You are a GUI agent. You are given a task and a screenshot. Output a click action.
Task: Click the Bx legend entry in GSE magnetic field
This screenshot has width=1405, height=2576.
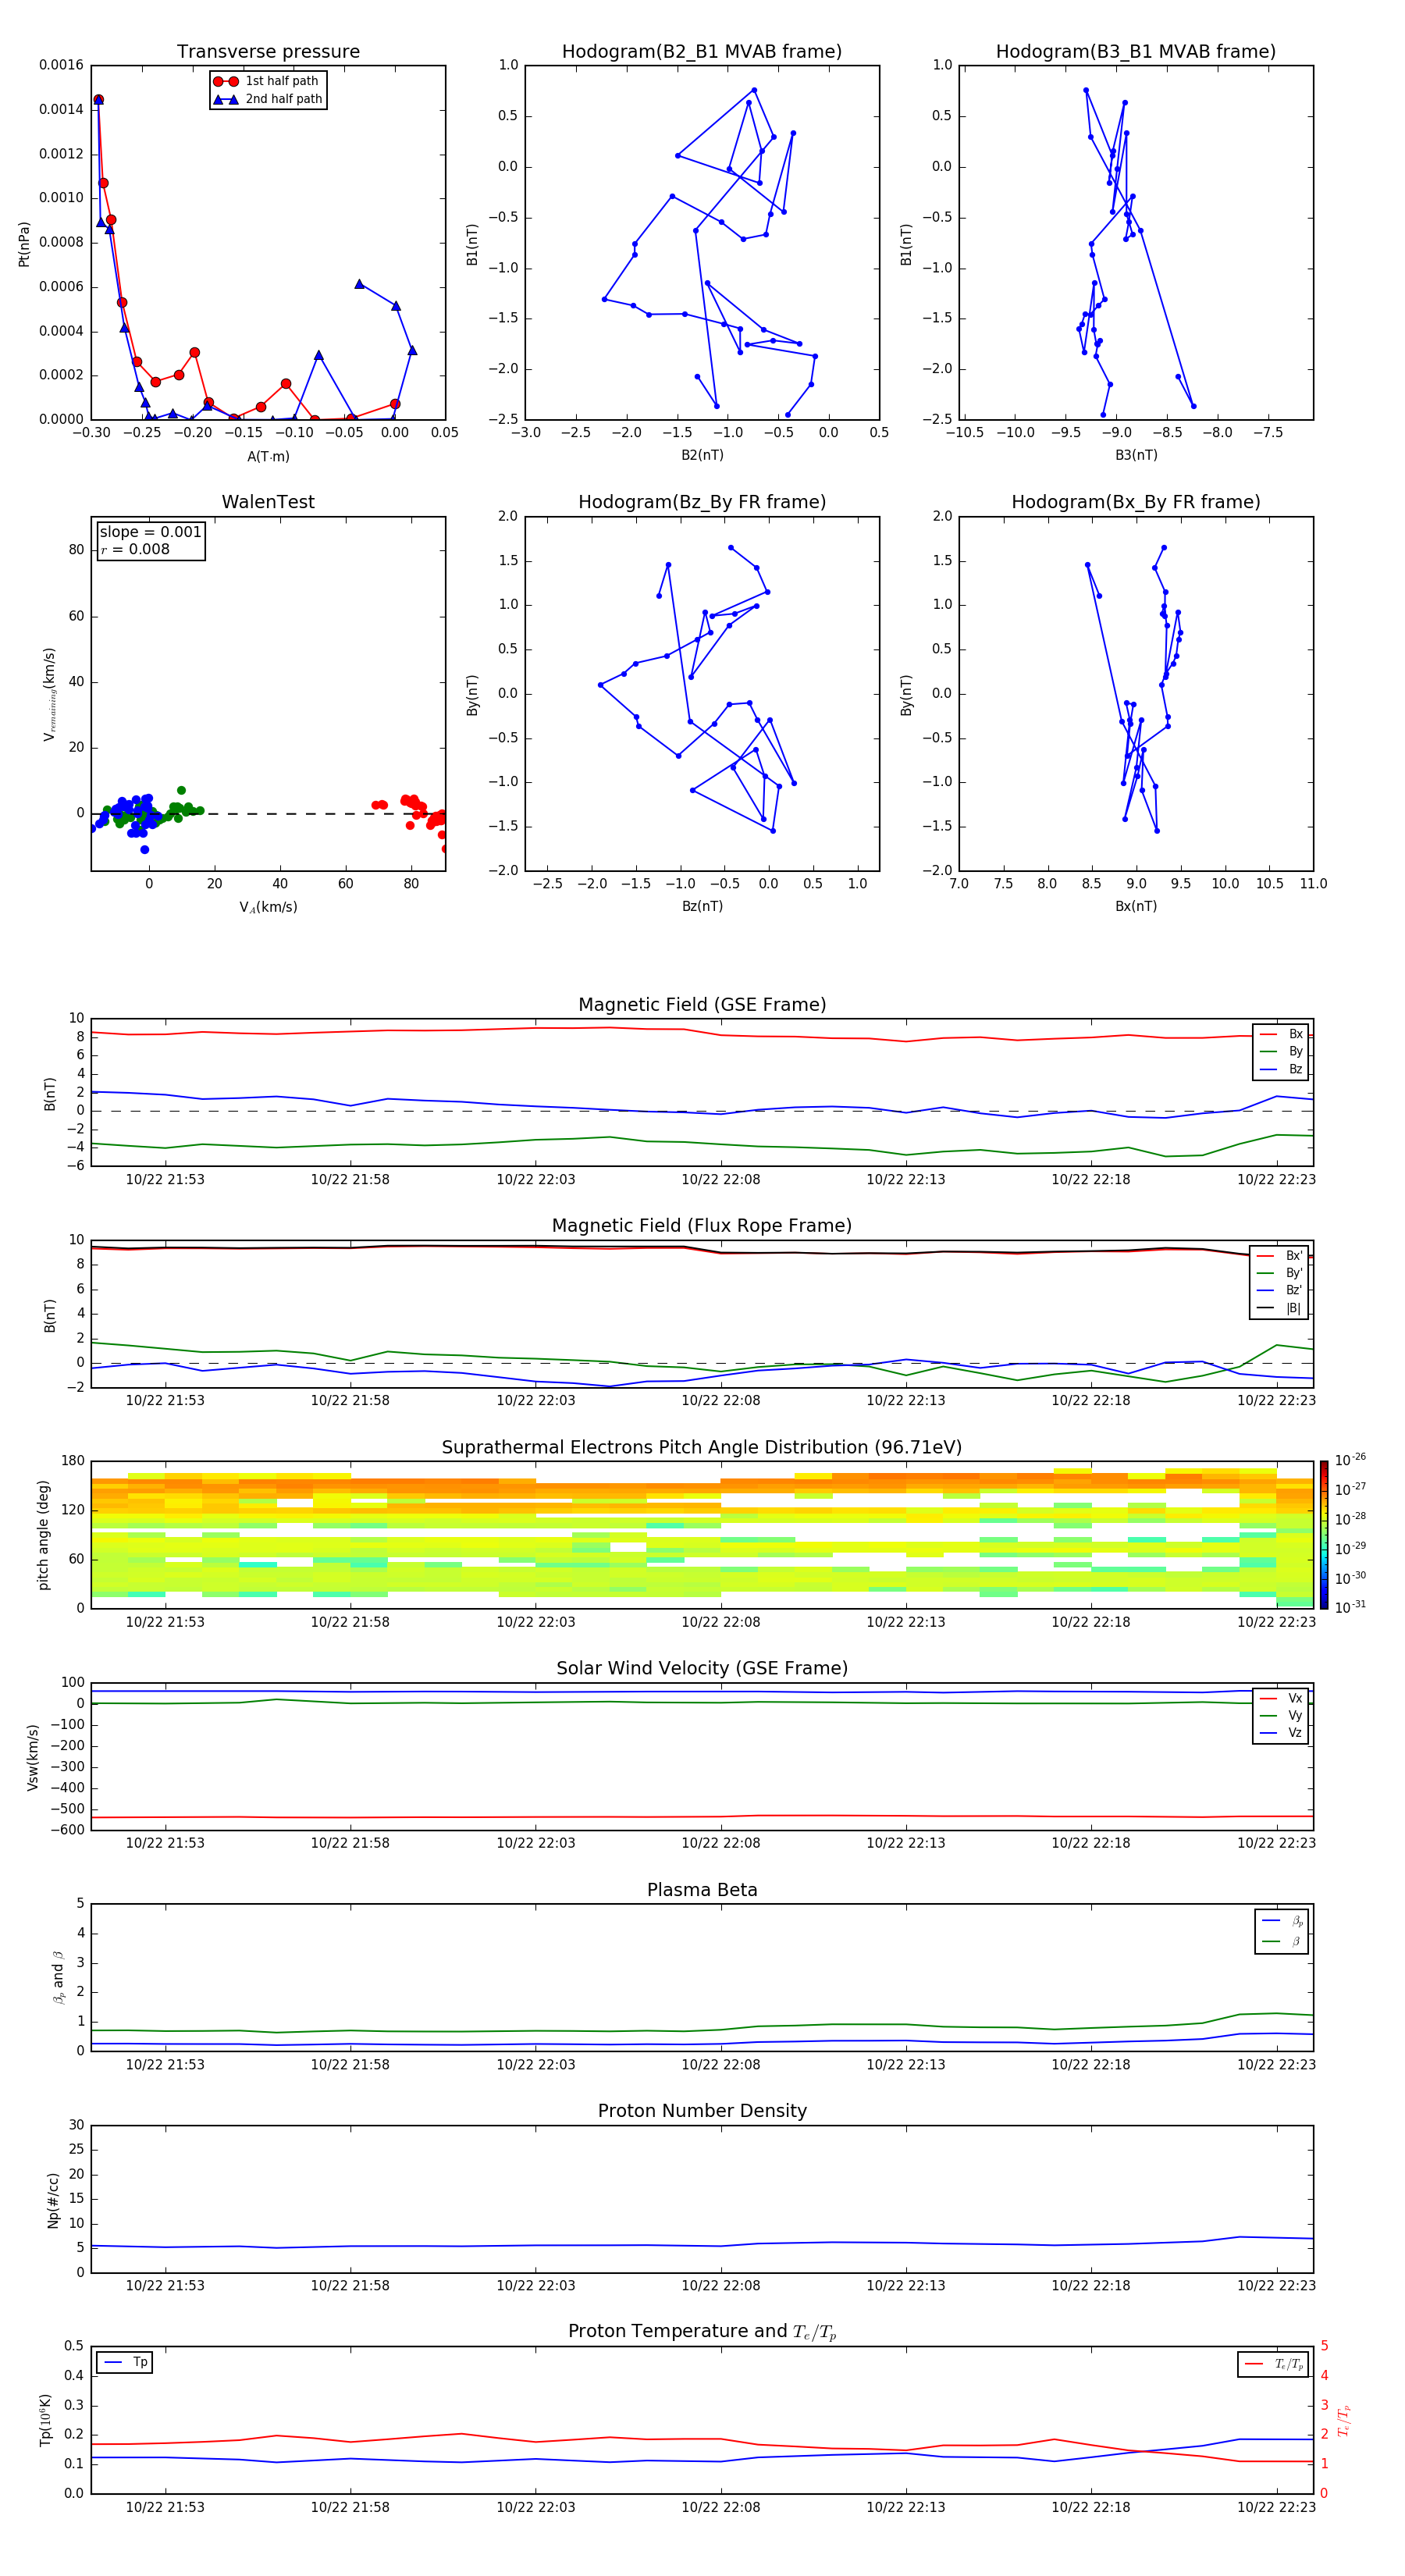pyautogui.click(x=1282, y=1034)
